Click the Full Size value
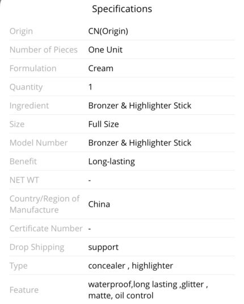Screen dimensions: 244x304 pos(103,124)
